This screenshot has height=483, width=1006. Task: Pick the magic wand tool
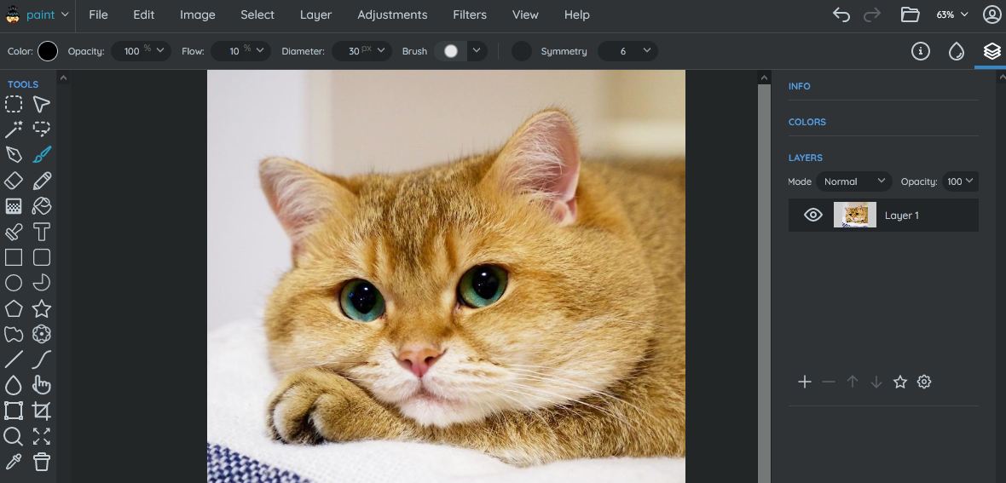14,129
